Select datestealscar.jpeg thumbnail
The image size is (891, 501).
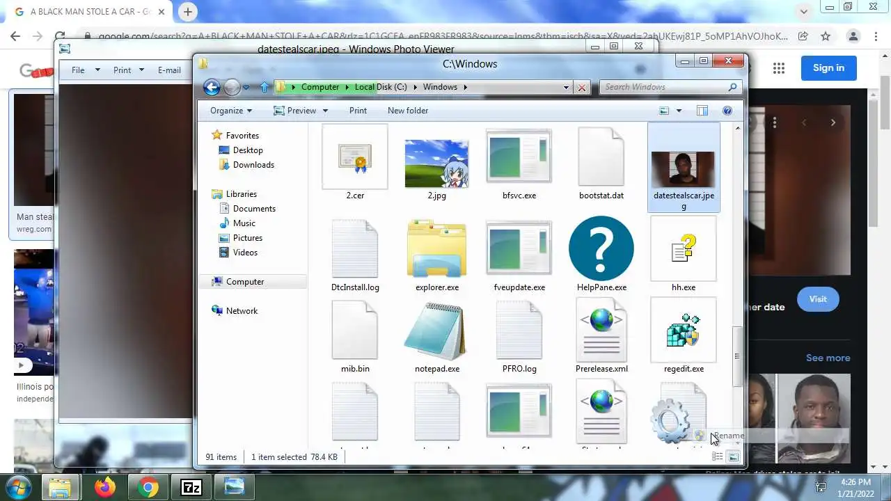pos(684,168)
